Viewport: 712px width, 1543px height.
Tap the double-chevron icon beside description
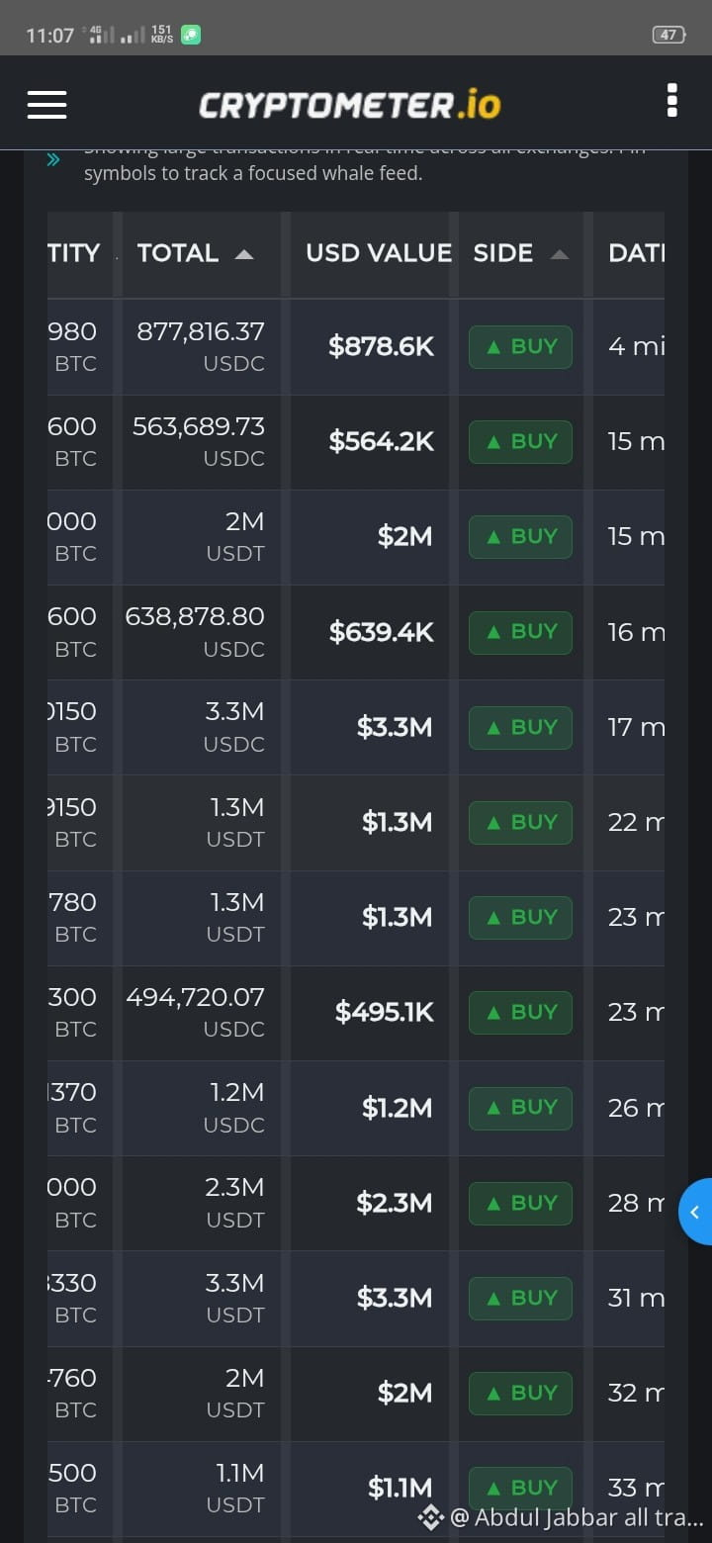pyautogui.click(x=53, y=159)
